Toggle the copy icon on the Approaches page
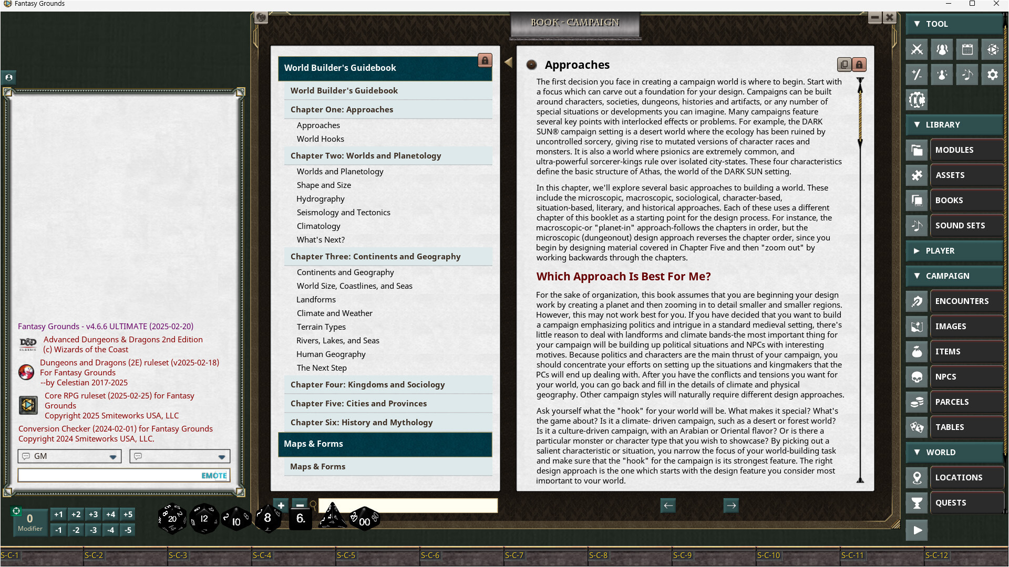The image size is (1009, 567). (x=844, y=64)
